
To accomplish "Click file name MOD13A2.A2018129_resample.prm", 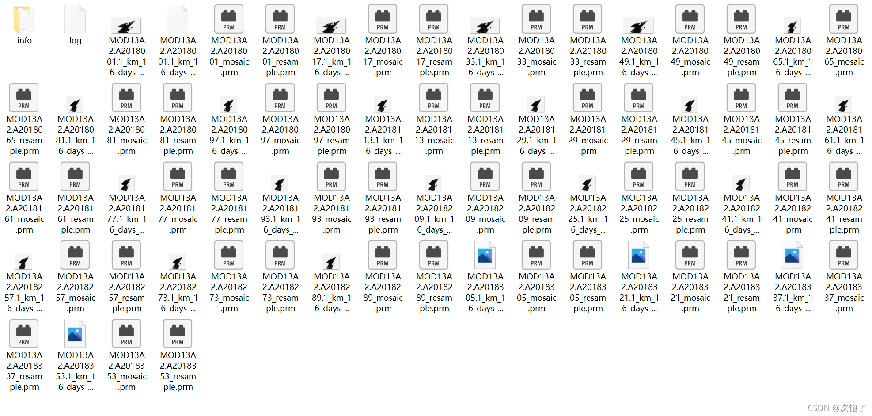I will [639, 135].
